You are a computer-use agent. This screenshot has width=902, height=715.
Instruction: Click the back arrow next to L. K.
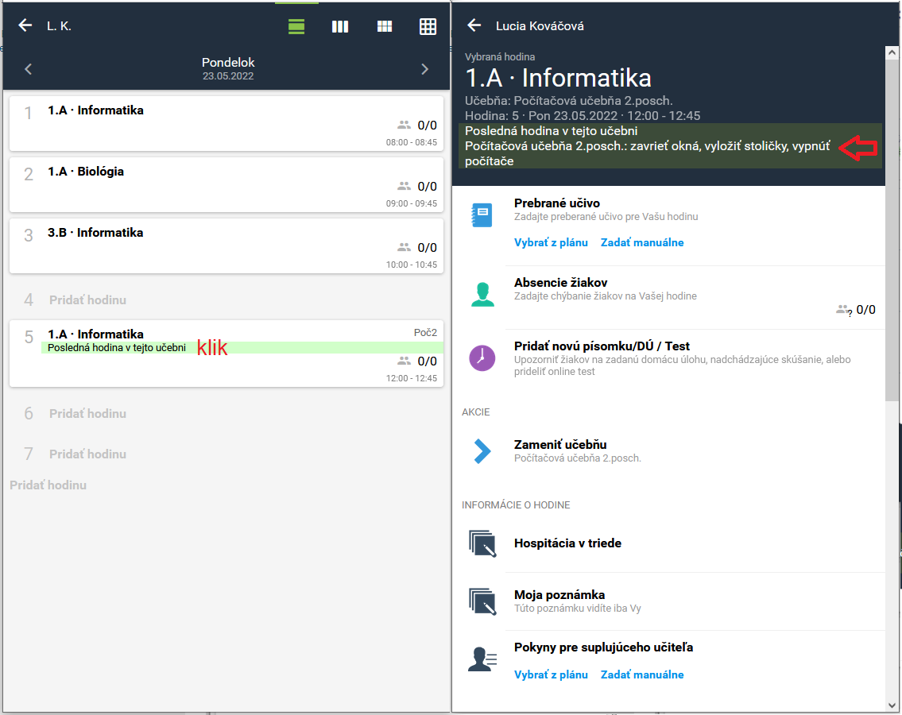tap(25, 25)
